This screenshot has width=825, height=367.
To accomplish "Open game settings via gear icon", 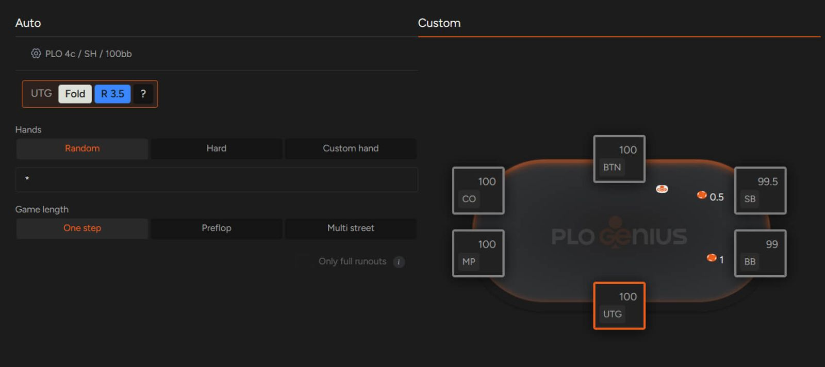I will point(36,54).
